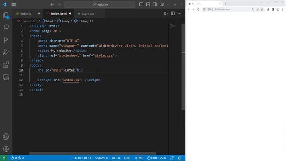Image resolution: width=286 pixels, height=161 pixels.
Task: Click line number 9 in the gutter
Action: (x=22, y=65)
